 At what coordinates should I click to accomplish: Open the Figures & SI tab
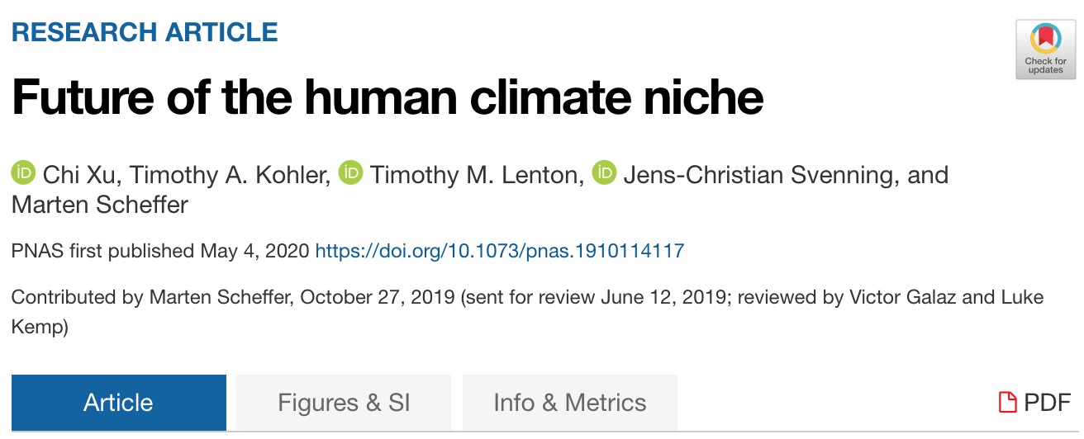pos(344,403)
